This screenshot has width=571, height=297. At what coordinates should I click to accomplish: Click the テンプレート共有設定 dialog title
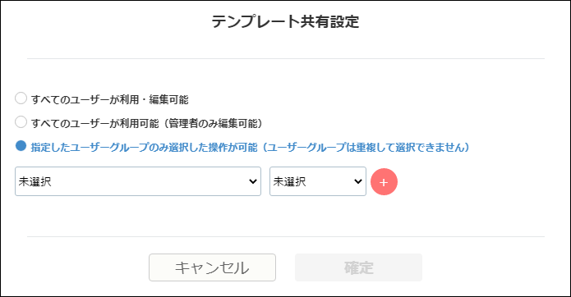tap(286, 21)
